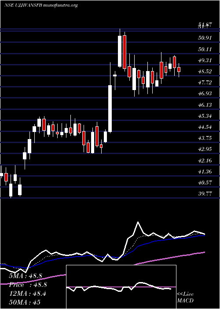This screenshot has height=309, width=220.
Task: Click the 44.54 price axis label
Action: point(205,127)
